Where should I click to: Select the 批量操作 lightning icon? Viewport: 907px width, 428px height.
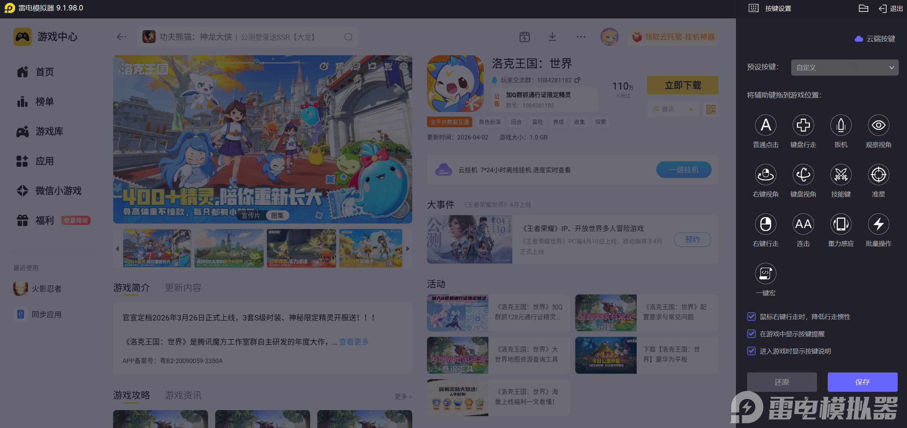click(878, 224)
